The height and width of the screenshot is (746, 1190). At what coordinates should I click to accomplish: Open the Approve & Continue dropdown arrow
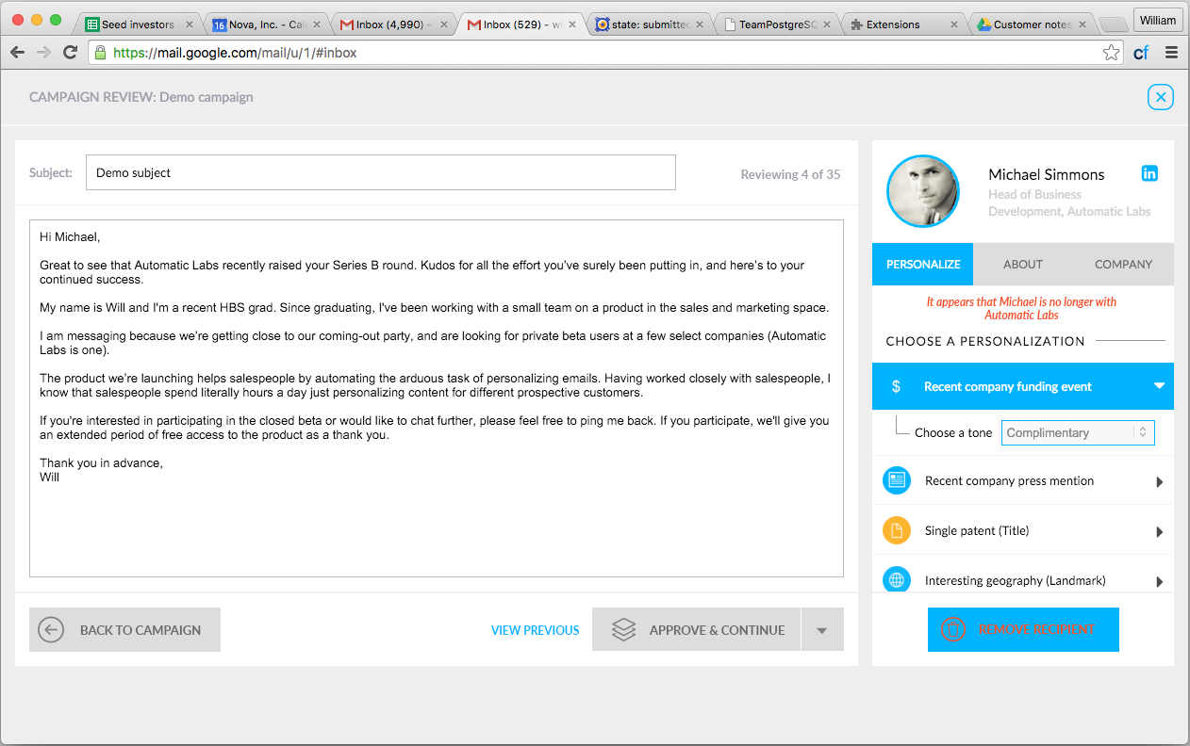pos(822,630)
